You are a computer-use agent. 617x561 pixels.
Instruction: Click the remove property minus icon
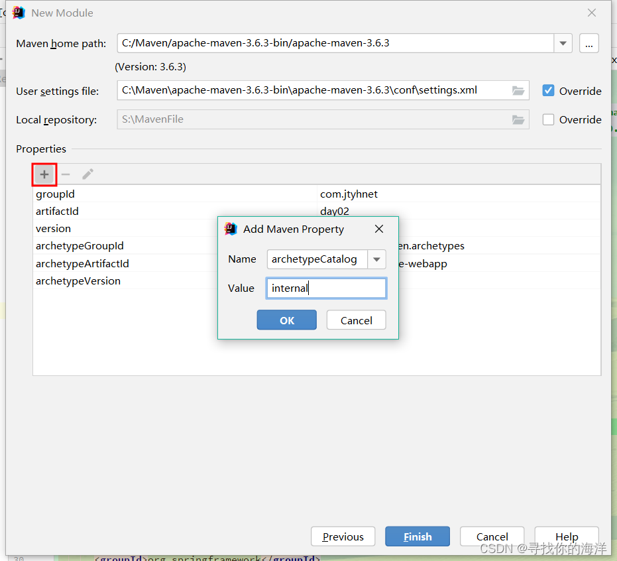[66, 174]
